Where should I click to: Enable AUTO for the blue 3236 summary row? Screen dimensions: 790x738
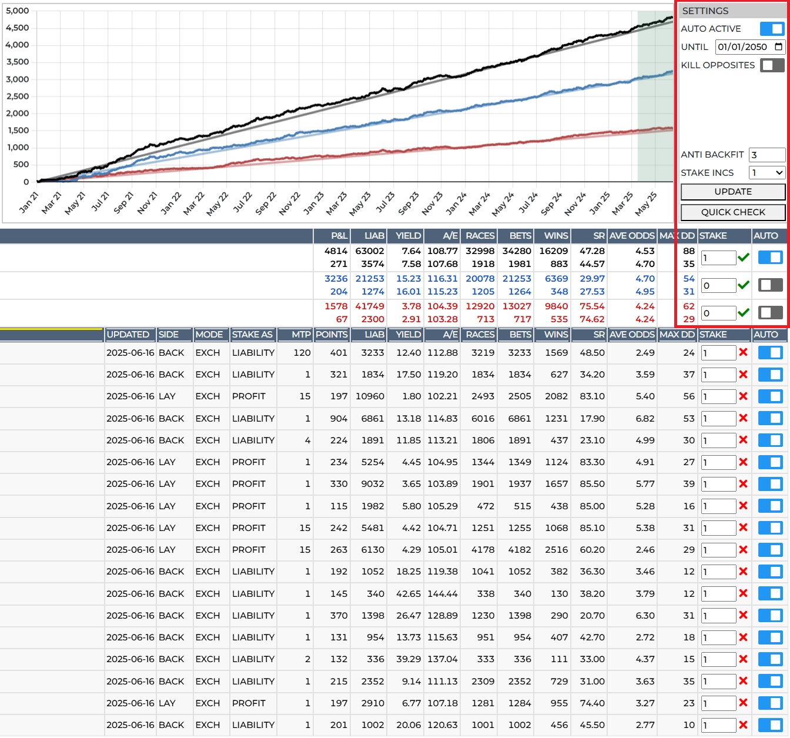tap(770, 285)
